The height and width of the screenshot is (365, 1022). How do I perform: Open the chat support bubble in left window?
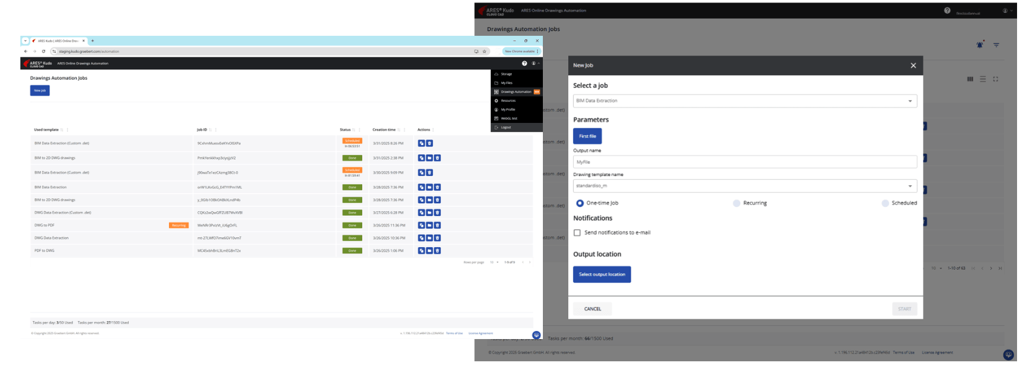pos(536,335)
